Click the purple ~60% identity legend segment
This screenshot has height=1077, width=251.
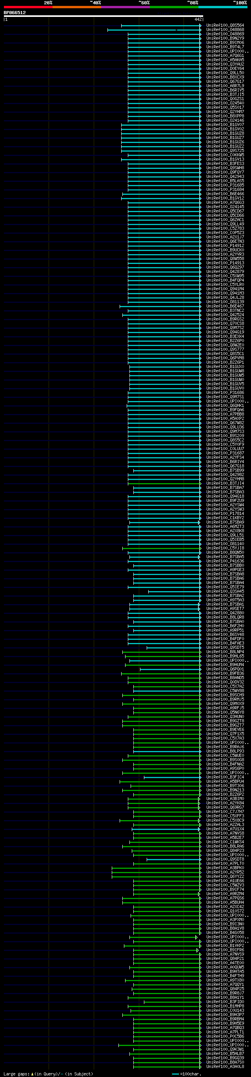(125, 7)
